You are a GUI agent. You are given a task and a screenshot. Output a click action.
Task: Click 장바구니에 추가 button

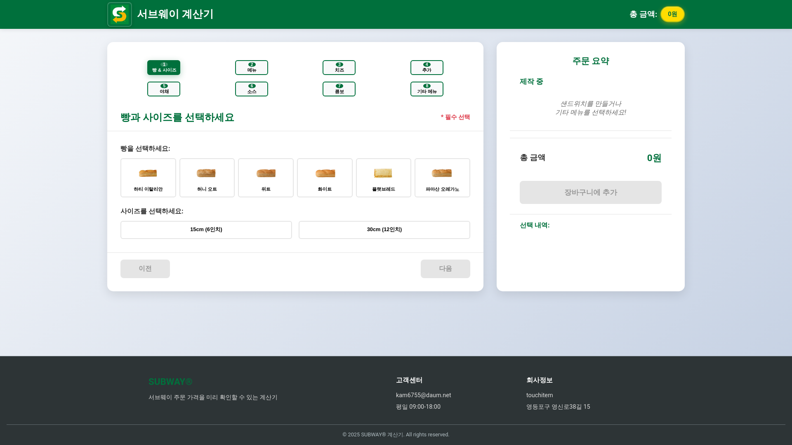(x=591, y=192)
